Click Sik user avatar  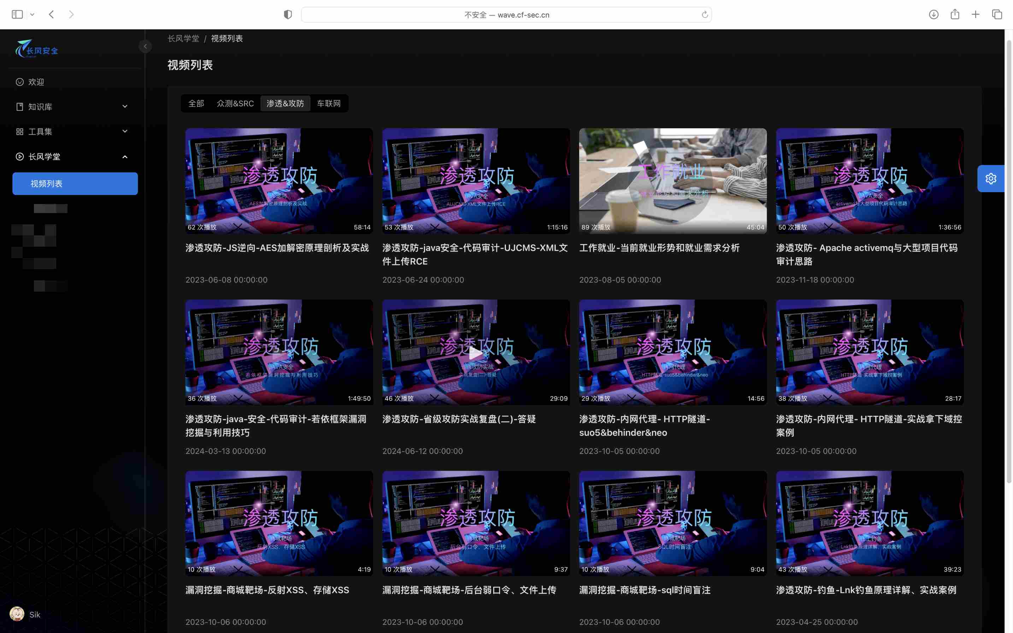coord(17,614)
